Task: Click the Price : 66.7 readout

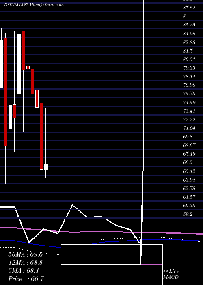Action: pos(26,279)
